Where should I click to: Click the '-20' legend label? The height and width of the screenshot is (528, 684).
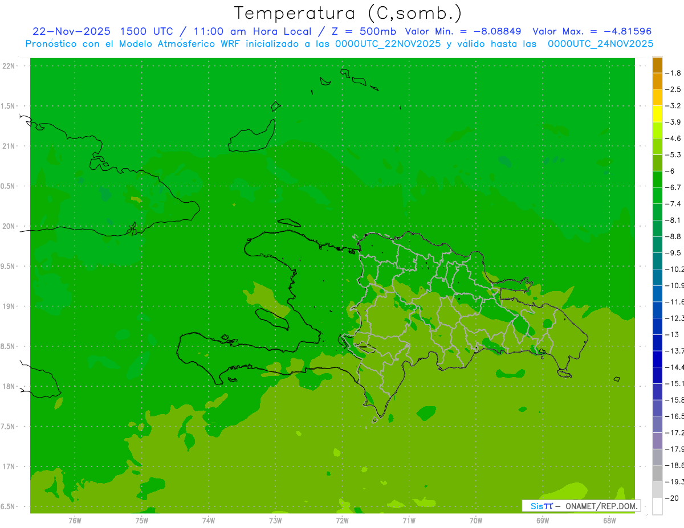coord(673,498)
